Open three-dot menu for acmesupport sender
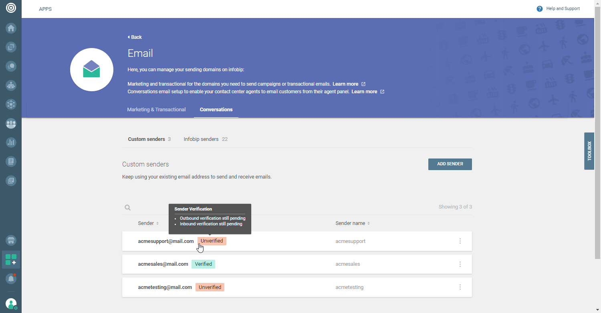This screenshot has width=601, height=313. [460, 241]
